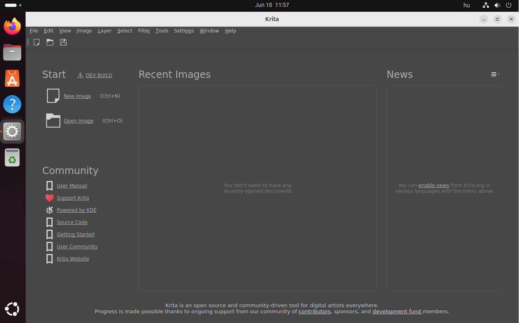Click the New Image link
Image resolution: width=519 pixels, height=323 pixels.
[77, 96]
